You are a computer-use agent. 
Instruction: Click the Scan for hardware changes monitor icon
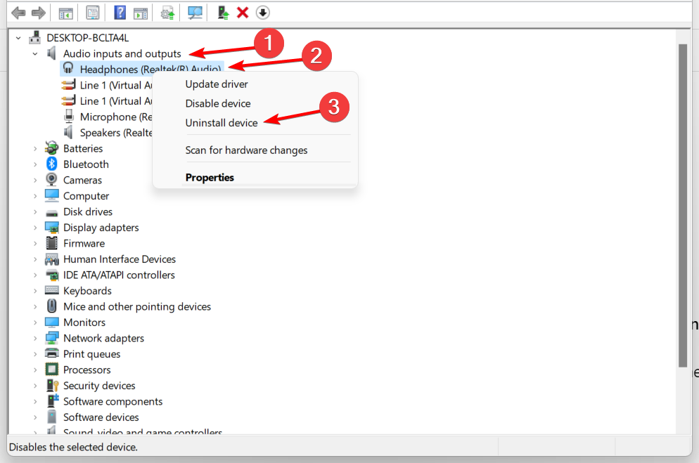coord(195,13)
